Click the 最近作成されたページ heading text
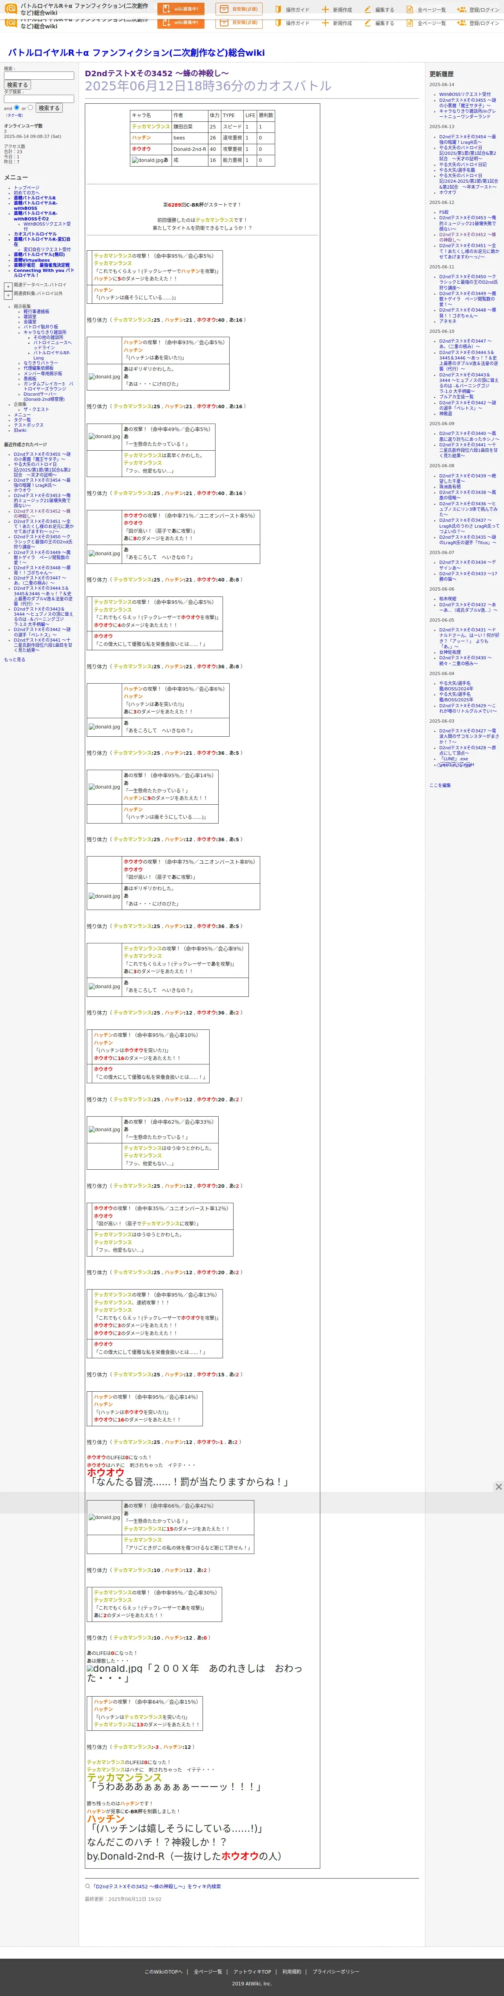The height and width of the screenshot is (1996, 504). (25, 445)
